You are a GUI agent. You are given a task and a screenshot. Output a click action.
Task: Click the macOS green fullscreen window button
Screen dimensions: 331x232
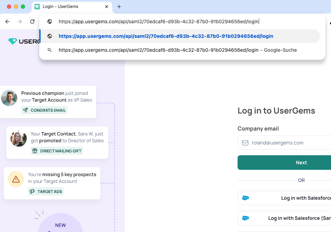[x=23, y=7]
